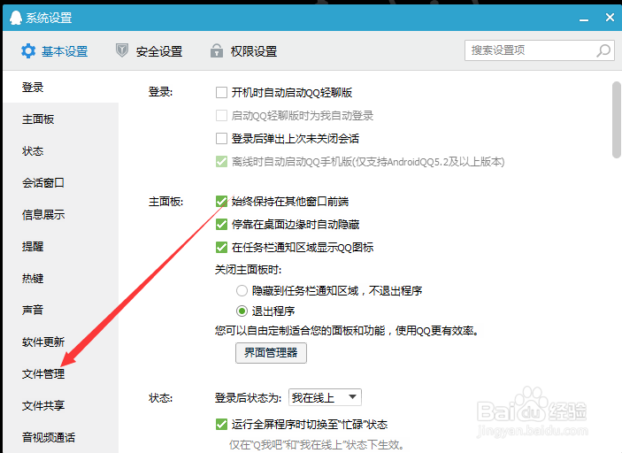Open 文件共享 settings in sidebar
Image resolution: width=622 pixels, height=453 pixels.
[61, 405]
